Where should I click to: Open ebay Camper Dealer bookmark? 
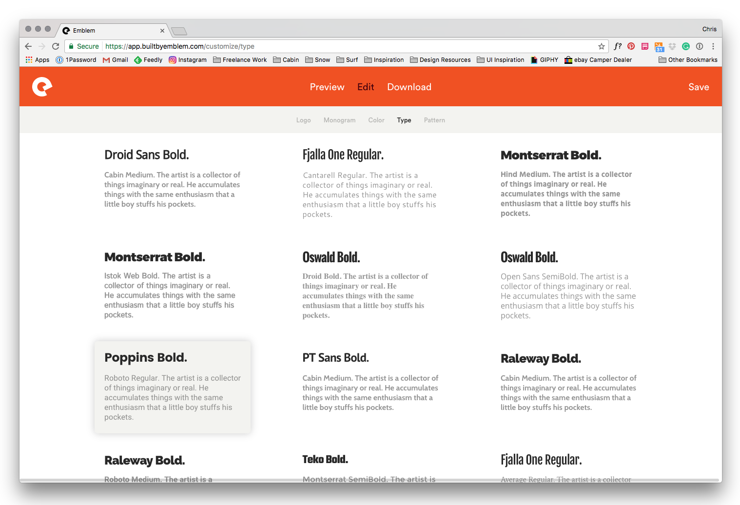coord(598,60)
